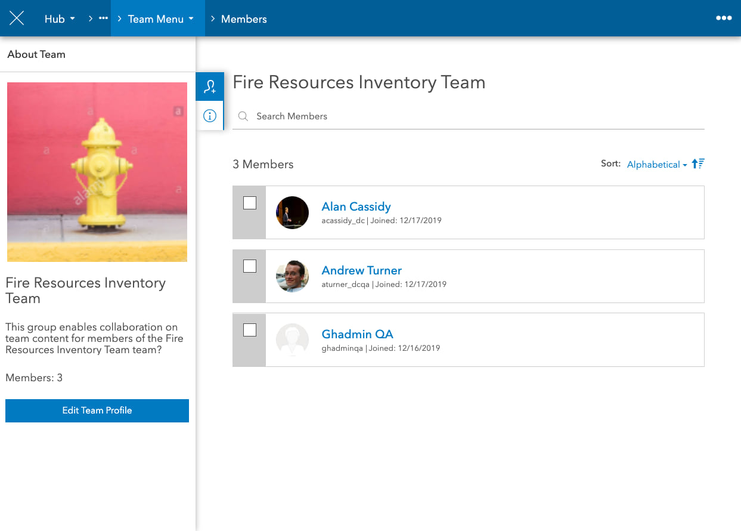Click the Edit Team Profile button
This screenshot has width=741, height=531.
pos(97,410)
